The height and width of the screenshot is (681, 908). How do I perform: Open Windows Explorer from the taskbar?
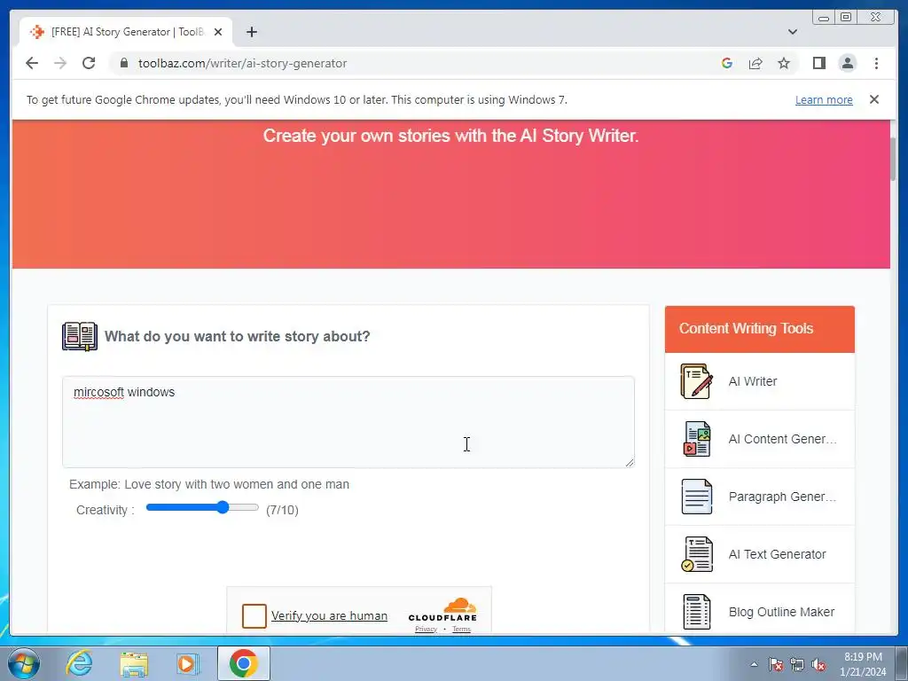[134, 663]
